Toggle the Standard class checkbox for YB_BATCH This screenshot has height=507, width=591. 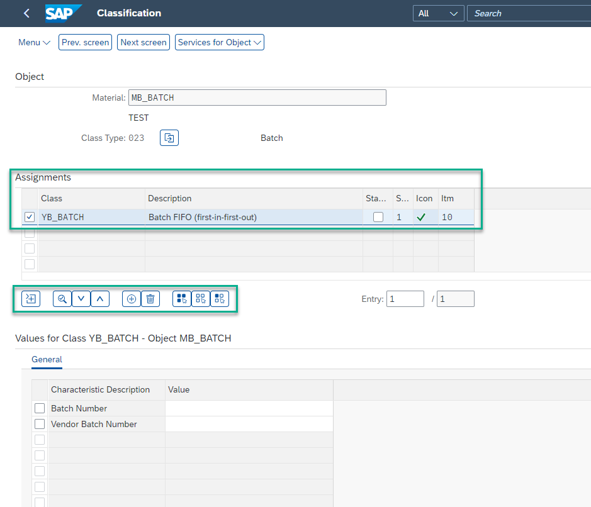coord(378,218)
